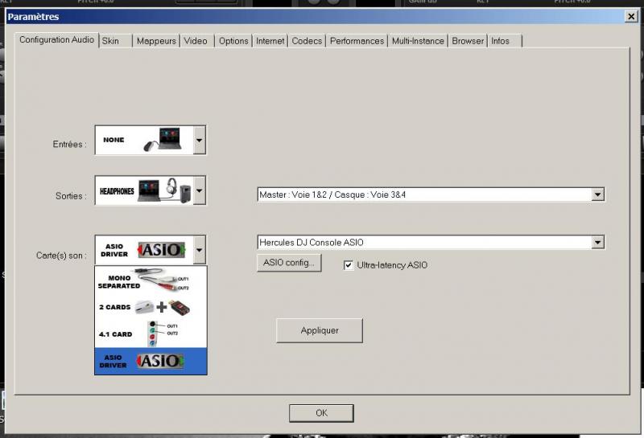Click the Appliquer button
This screenshot has height=438, width=644.
pos(320,330)
